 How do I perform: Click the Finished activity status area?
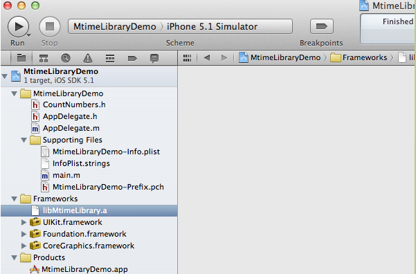(x=388, y=28)
